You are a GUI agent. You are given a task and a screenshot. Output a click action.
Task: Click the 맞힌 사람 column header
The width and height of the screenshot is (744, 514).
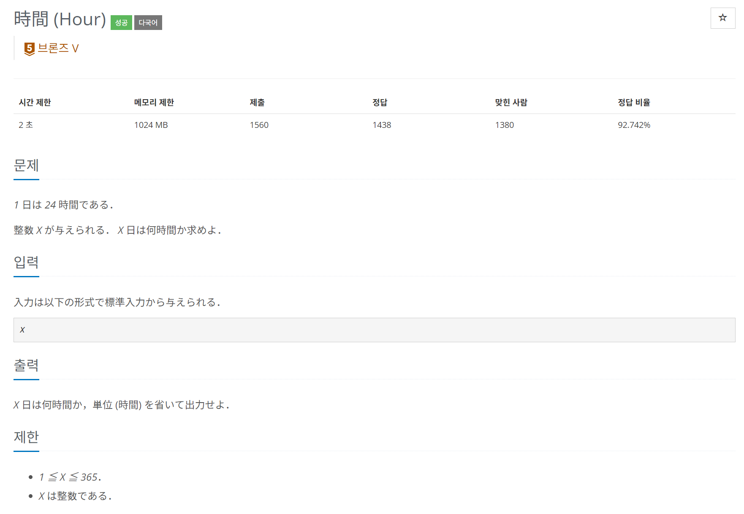511,102
